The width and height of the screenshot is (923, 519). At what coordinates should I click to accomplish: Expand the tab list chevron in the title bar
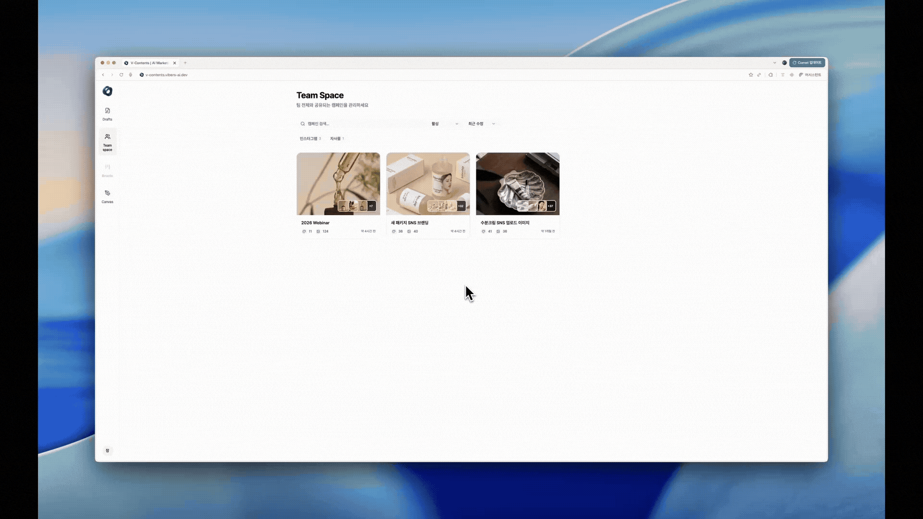tap(774, 63)
